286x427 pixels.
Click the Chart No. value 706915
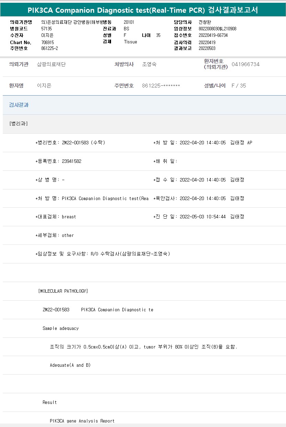47,42
